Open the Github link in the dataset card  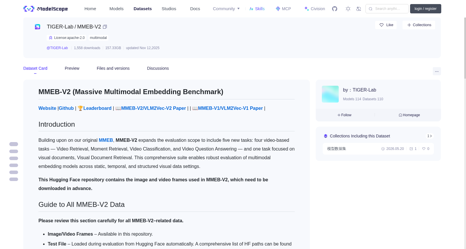pos(66,108)
